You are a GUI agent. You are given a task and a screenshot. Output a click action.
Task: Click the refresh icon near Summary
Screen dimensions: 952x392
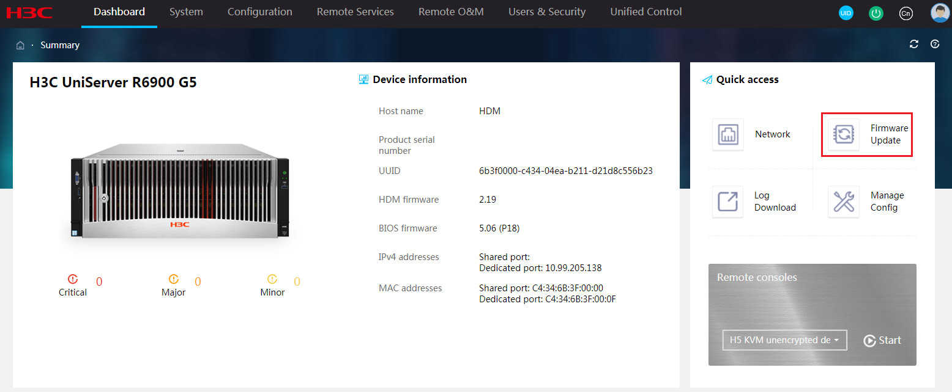(x=914, y=44)
